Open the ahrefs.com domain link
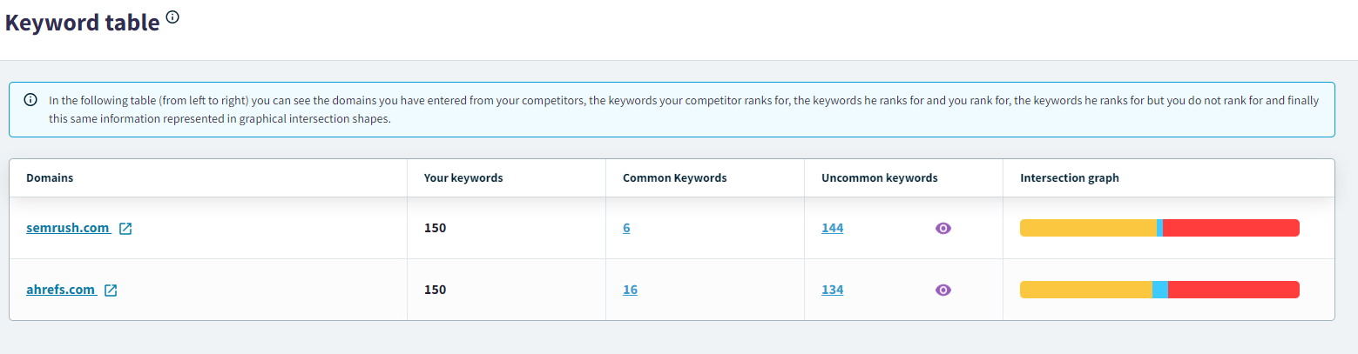The height and width of the screenshot is (354, 1358). 61,290
